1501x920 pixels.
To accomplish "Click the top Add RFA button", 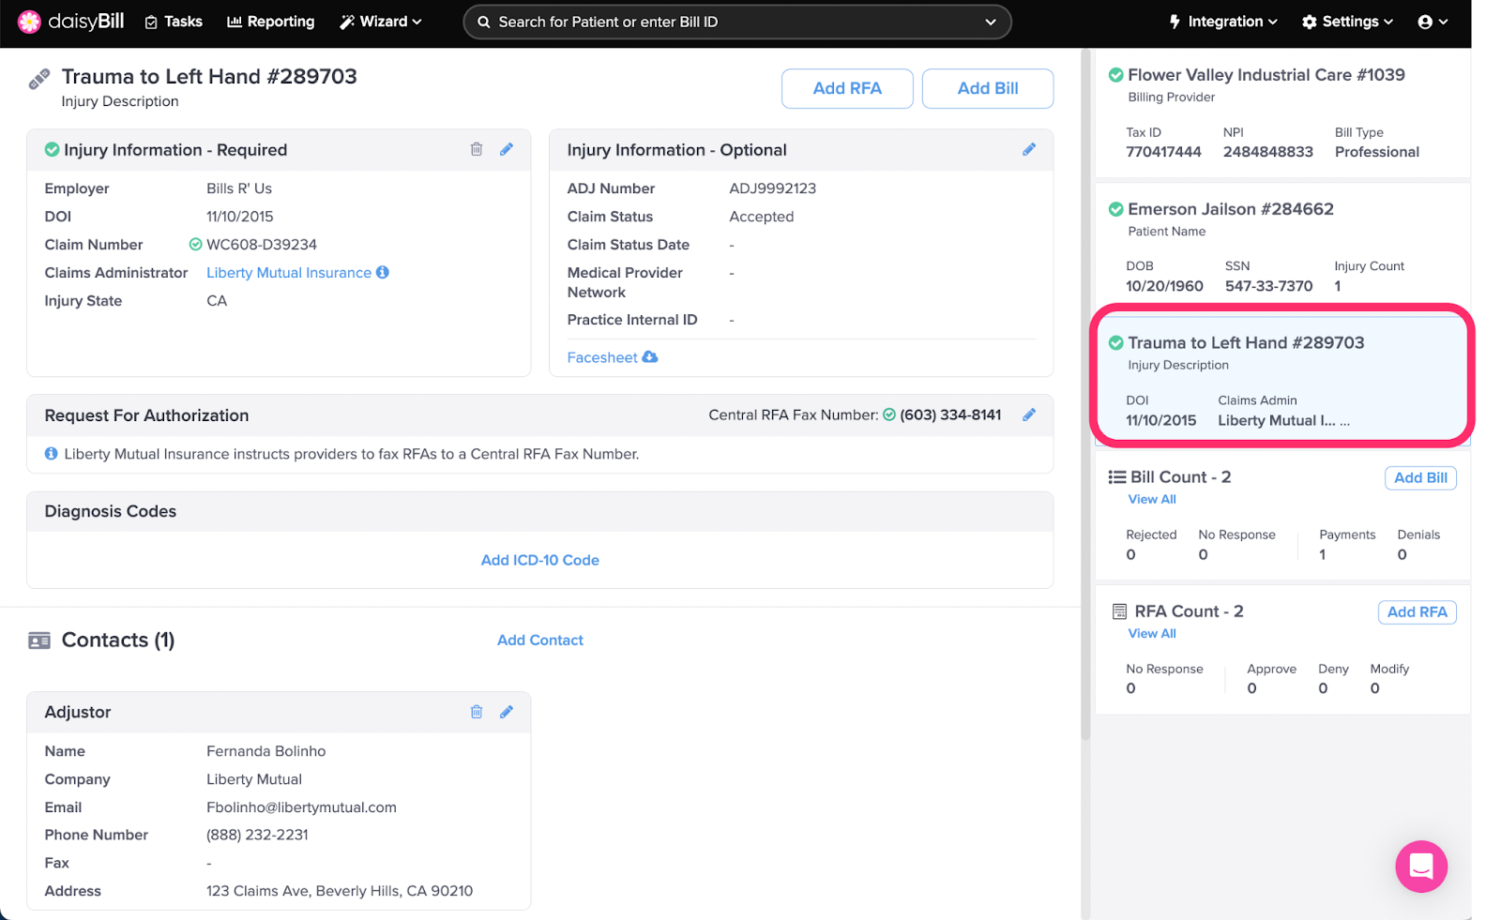I will pos(846,88).
